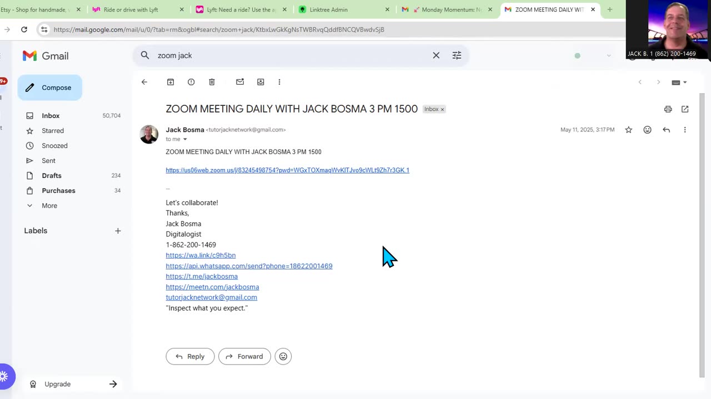Screen dimensions: 711x399
Task: Click Jack Bosma sender avatar
Action: click(x=149, y=135)
